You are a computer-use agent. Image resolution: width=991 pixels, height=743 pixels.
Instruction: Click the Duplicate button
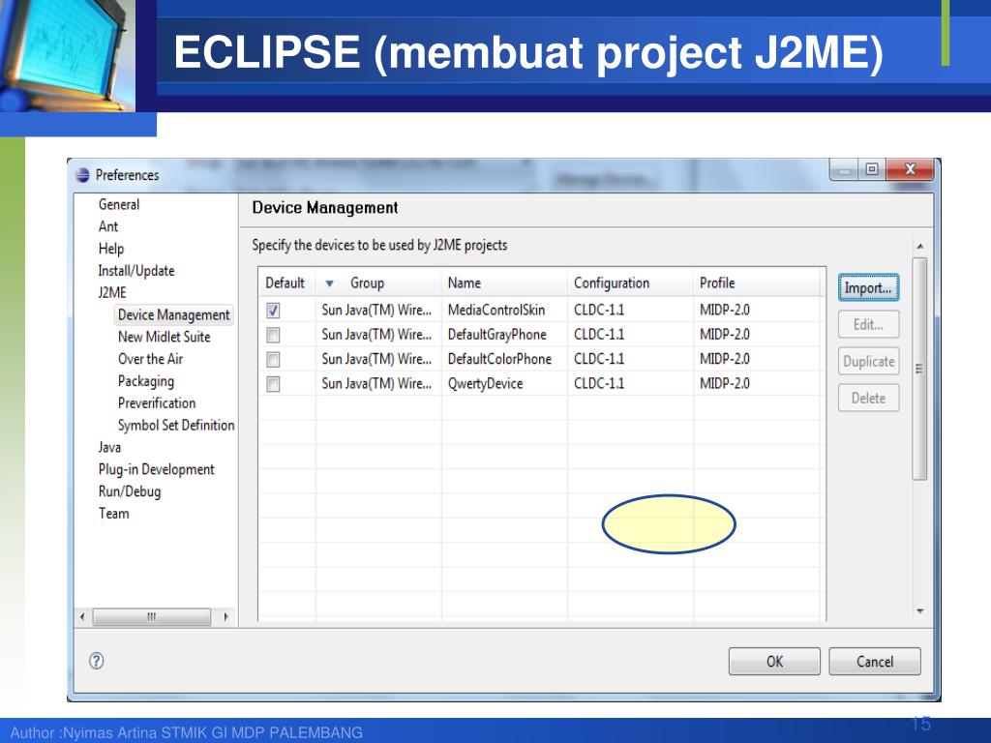tap(868, 362)
